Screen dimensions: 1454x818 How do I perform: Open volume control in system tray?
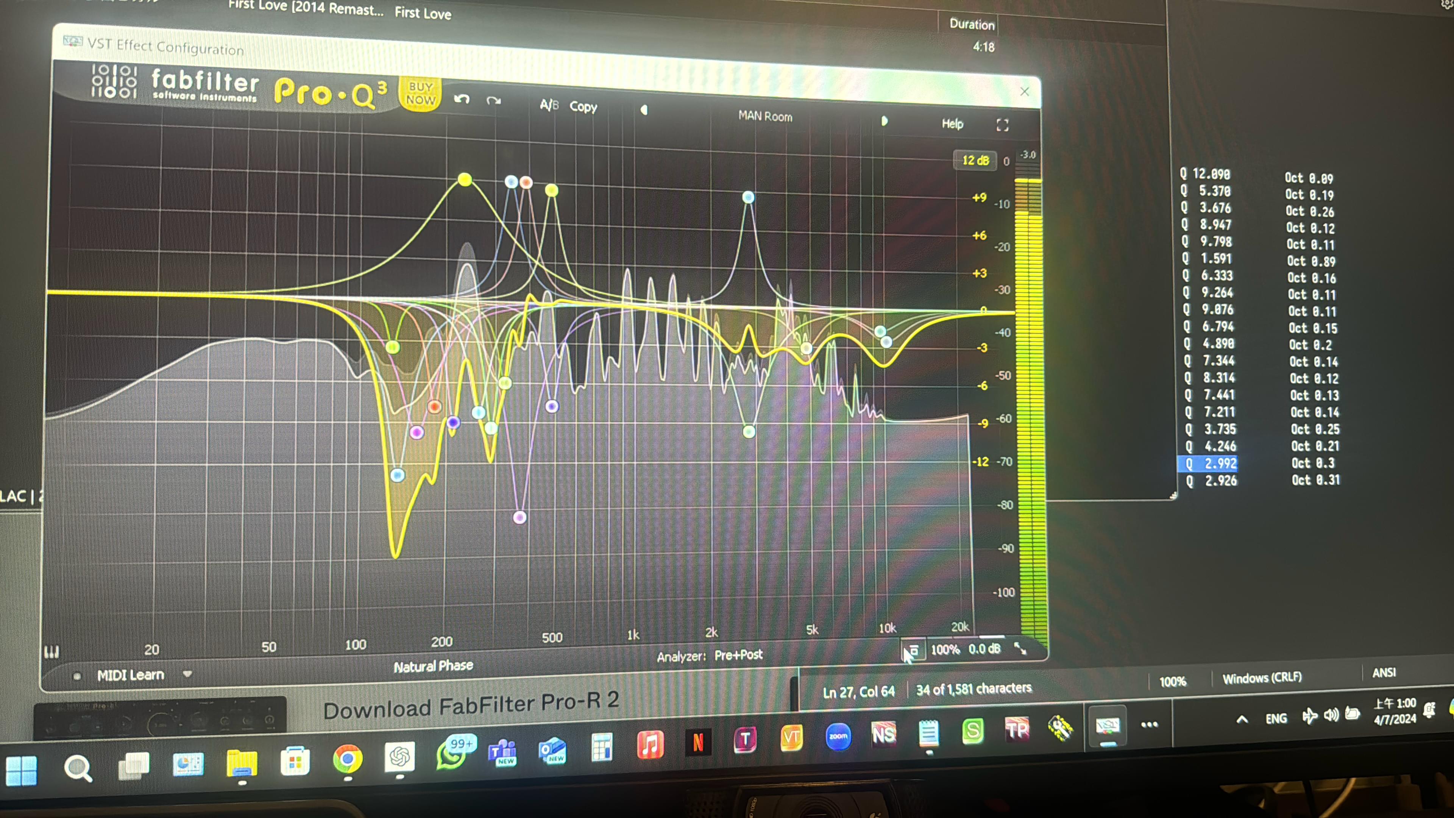pyautogui.click(x=1331, y=715)
